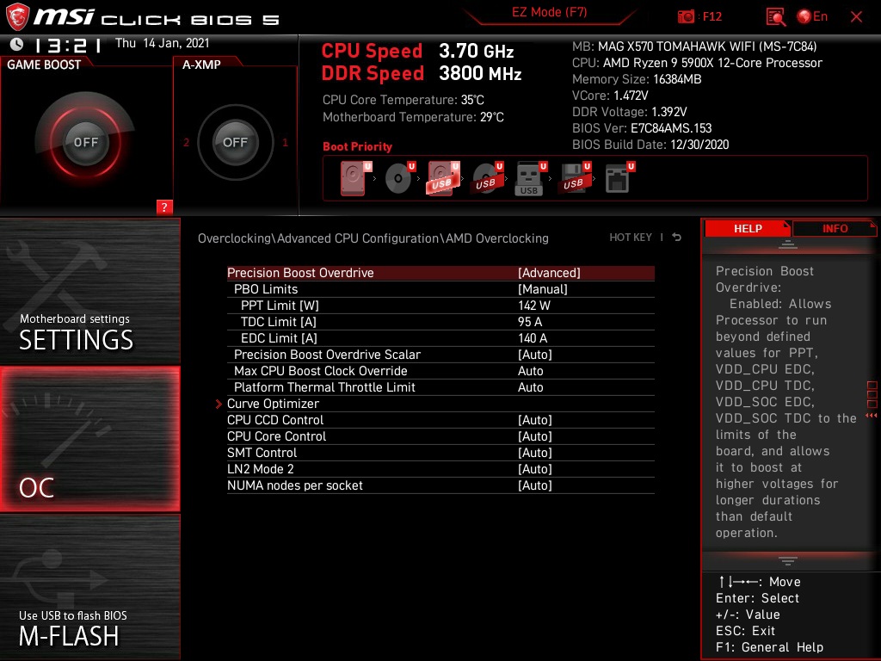This screenshot has width=881, height=661.
Task: Select the USB CD/DVD boot device
Action: [487, 179]
